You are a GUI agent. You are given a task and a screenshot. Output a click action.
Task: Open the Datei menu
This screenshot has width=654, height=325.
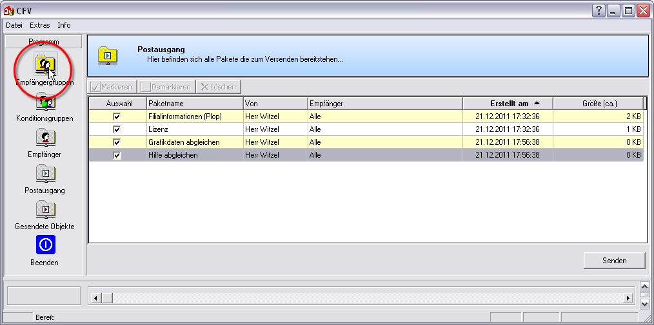14,25
